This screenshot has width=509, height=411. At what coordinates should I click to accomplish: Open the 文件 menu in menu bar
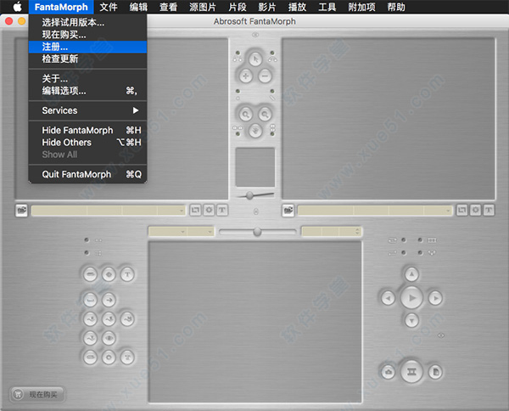[109, 7]
